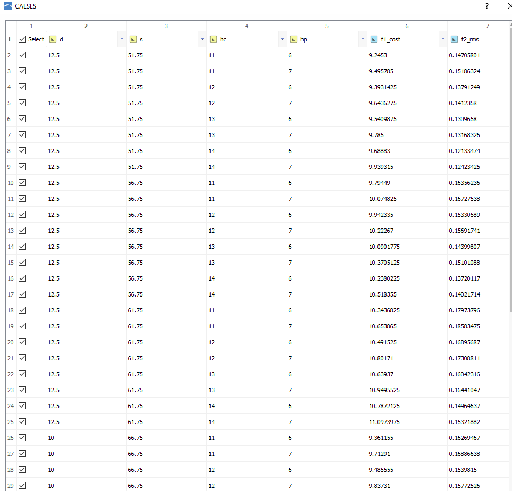Click the vertical scrollbar thumb
Viewport: 512px width, 491px height.
(511, 170)
